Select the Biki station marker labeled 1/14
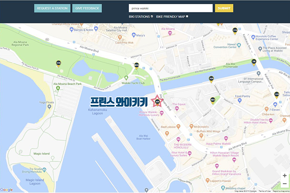Image resolution: width=290 pixels, height=193 pixels. (x=235, y=30)
